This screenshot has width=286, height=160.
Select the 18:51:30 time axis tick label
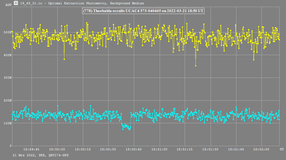pyautogui.click(x=211, y=149)
